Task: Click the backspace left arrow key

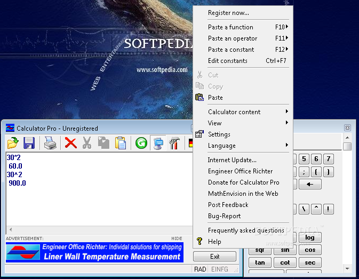Action: coord(310,184)
